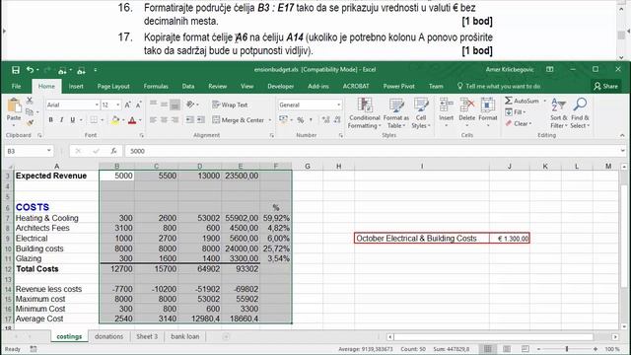The height and width of the screenshot is (355, 631).
Task: Click the Decrease Font Size icon
Action: [x=138, y=105]
